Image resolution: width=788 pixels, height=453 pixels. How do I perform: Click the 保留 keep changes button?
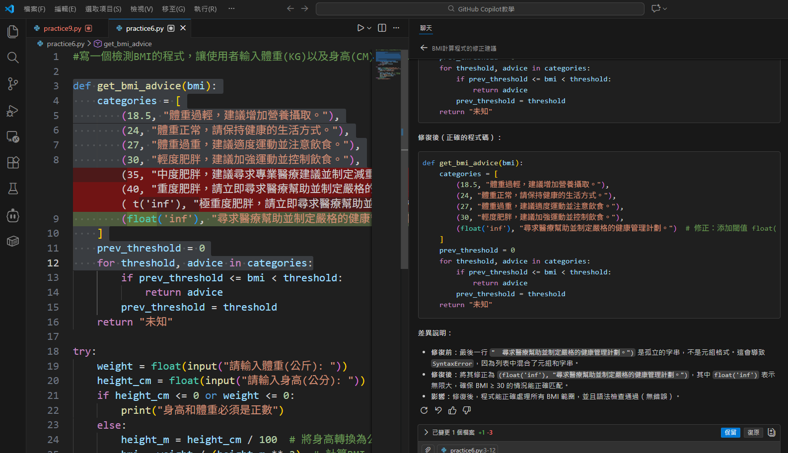(x=730, y=433)
